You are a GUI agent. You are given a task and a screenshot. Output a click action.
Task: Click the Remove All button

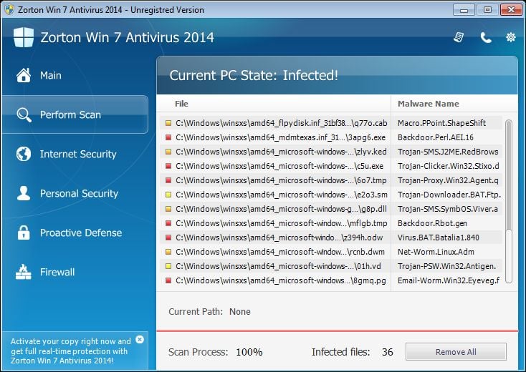point(456,351)
